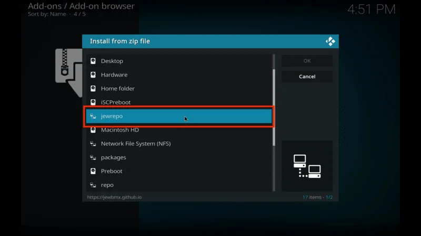Click the drive icon beside Preboot

[93, 171]
